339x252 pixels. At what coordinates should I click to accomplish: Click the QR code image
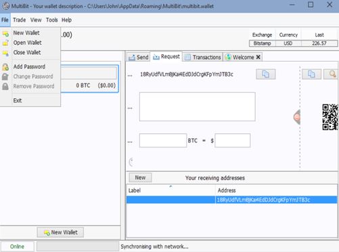[330, 117]
